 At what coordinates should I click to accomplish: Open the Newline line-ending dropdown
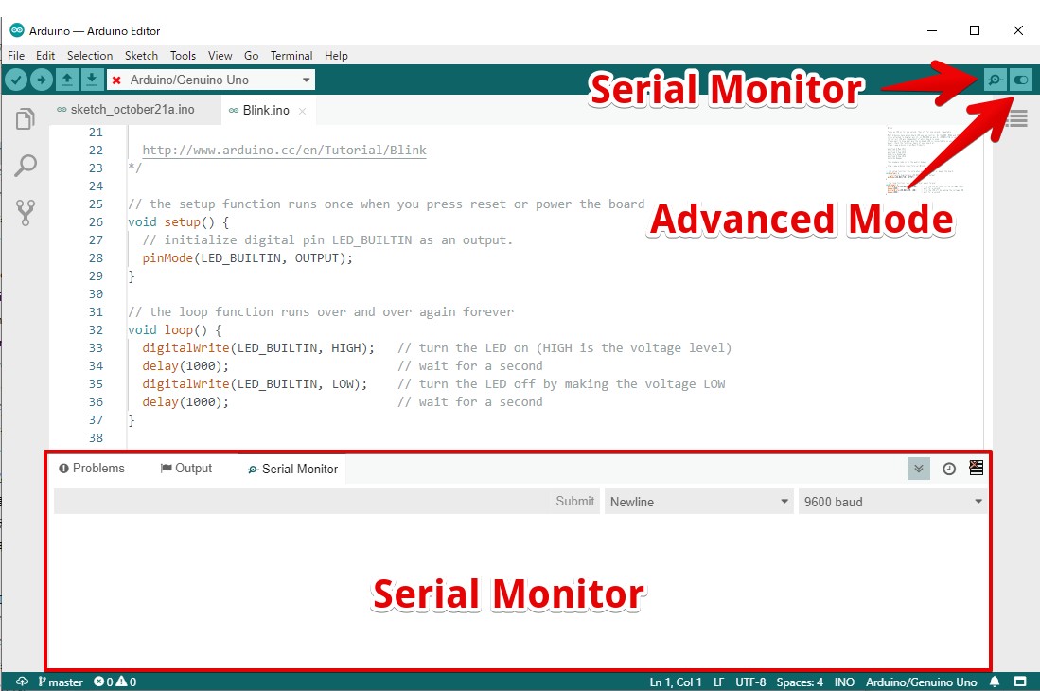[x=698, y=502]
